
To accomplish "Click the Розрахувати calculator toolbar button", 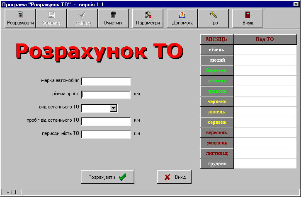I will 20,18.
